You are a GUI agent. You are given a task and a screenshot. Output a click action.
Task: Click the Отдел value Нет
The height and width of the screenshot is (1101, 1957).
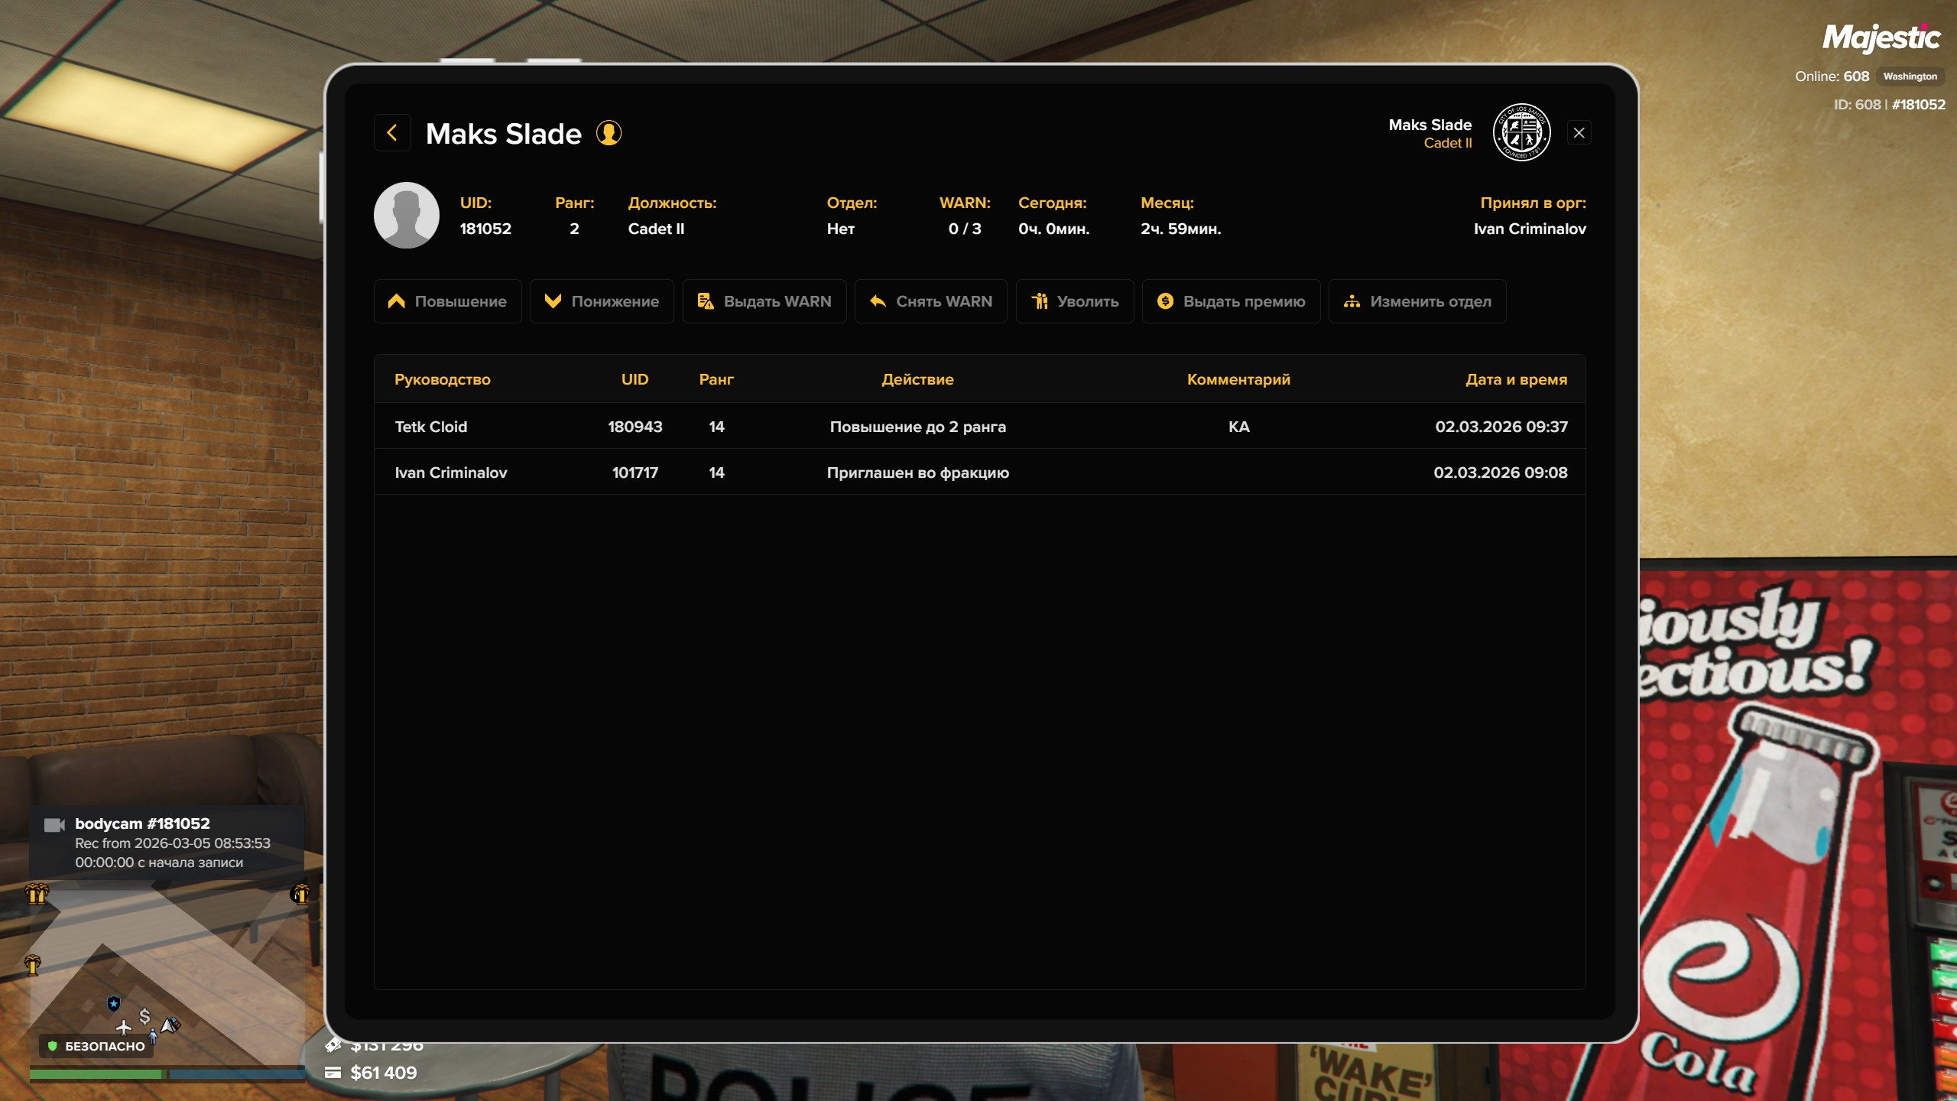pos(841,229)
